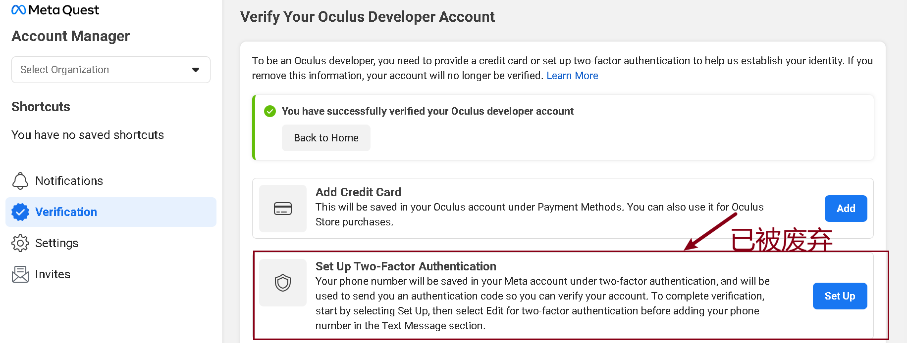Open the Select Organization dropdown

pyautogui.click(x=111, y=70)
